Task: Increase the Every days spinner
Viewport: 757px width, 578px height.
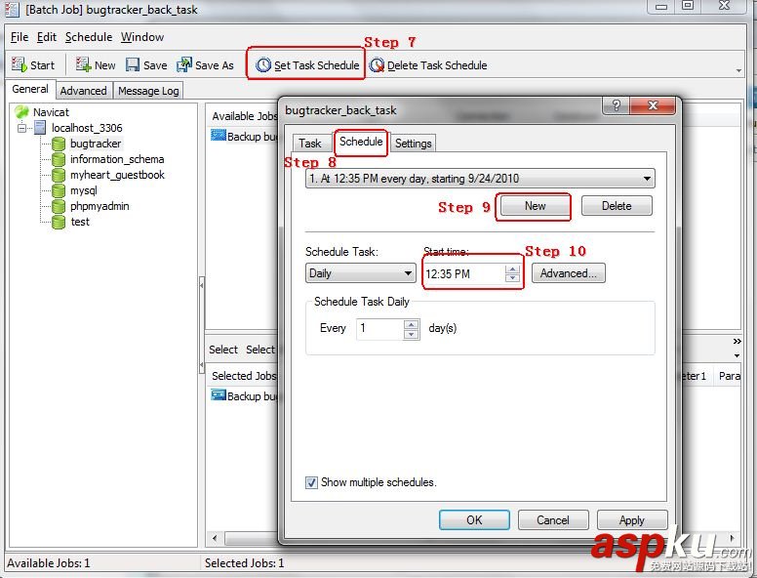Action: [411, 325]
